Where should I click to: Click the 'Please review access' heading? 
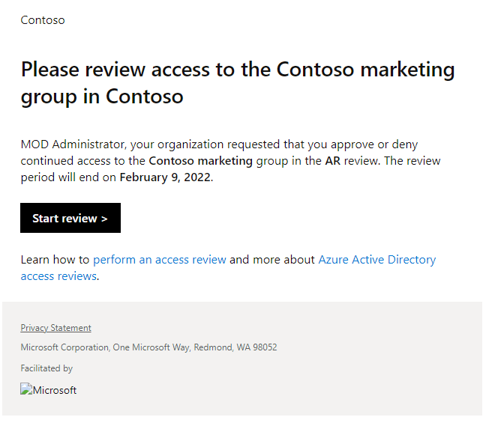coord(238,70)
